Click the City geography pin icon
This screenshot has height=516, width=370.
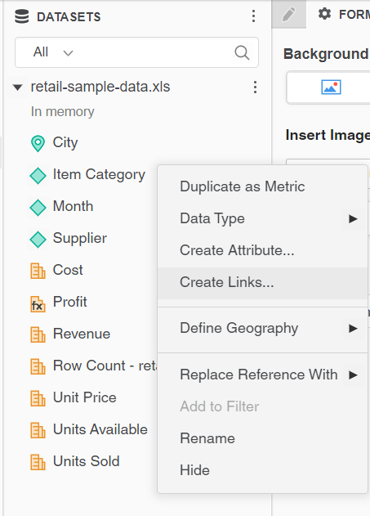tap(38, 143)
